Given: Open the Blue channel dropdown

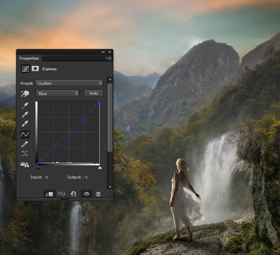Looking at the screenshot, I should click(x=57, y=93).
